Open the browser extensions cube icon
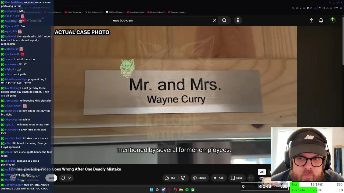 (324, 8)
